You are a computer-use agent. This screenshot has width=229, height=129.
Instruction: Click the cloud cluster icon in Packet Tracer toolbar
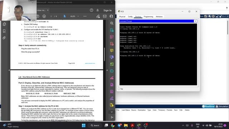tap(209, 16)
